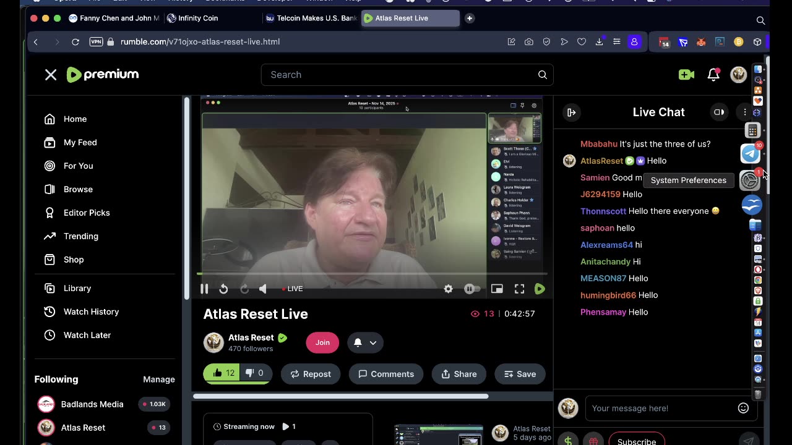Click the skip forward icon in player
This screenshot has width=792, height=445.
click(x=244, y=289)
